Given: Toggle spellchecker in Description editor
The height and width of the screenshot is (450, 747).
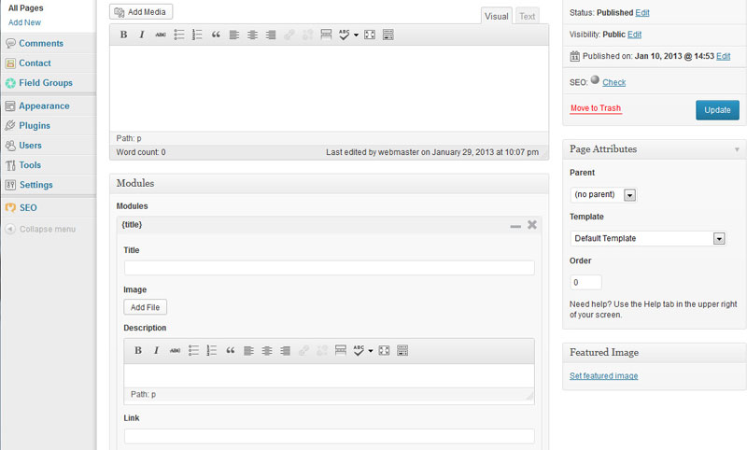Looking at the screenshot, I should [359, 350].
